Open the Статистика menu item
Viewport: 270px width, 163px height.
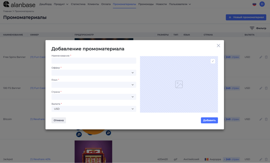(x=78, y=4)
